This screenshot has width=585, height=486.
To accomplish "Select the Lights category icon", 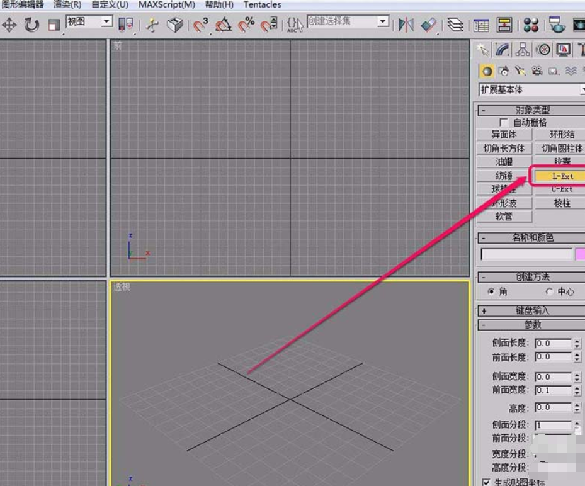I will pyautogui.click(x=520, y=71).
